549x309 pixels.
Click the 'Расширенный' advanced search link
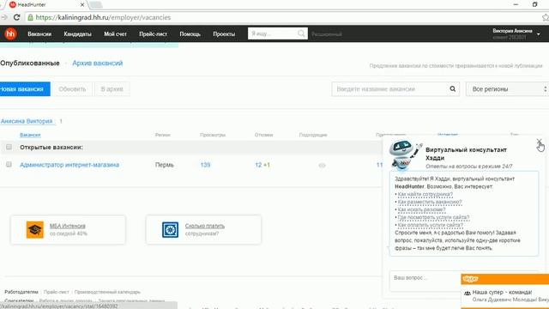pos(327,34)
